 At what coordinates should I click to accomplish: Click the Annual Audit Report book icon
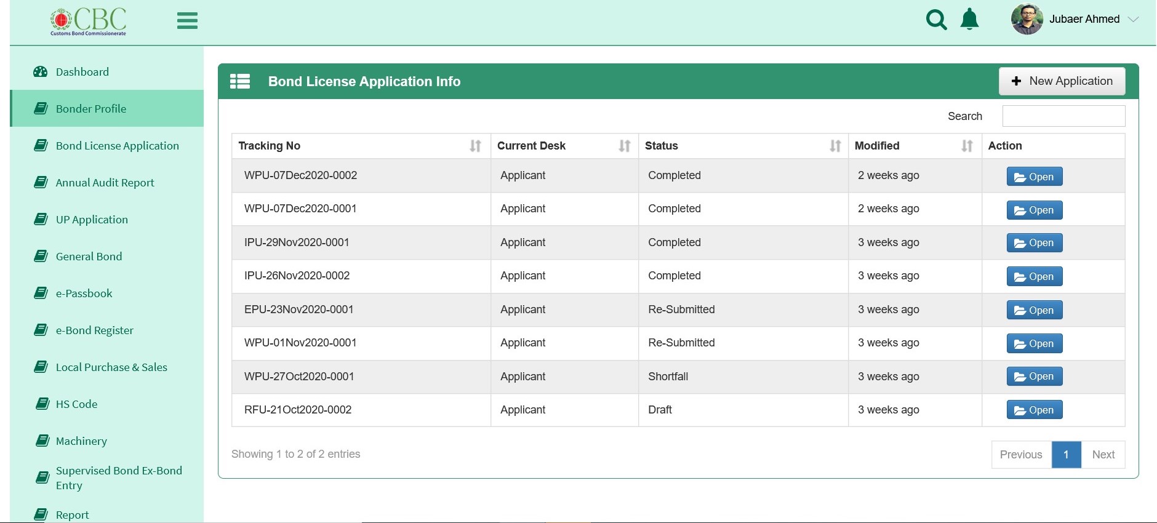pyautogui.click(x=41, y=183)
